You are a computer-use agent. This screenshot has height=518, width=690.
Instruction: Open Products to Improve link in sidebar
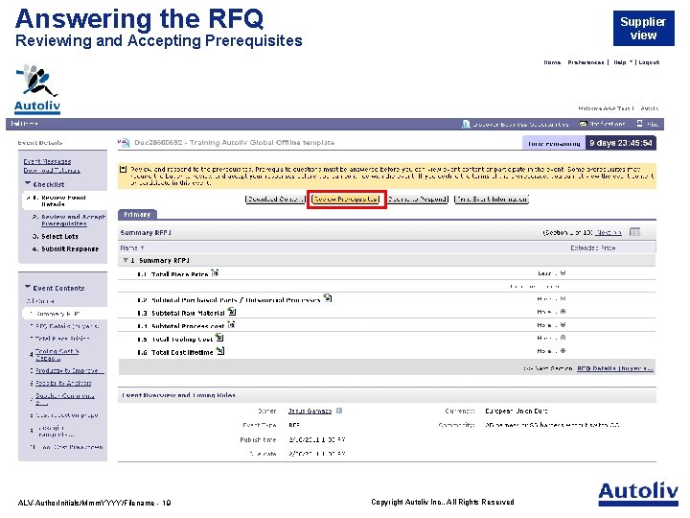click(69, 370)
